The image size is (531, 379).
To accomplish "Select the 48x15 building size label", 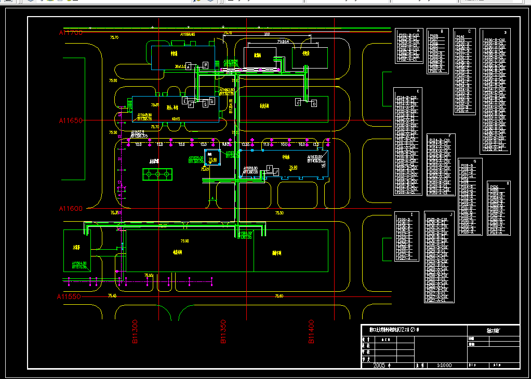I will [176, 119].
